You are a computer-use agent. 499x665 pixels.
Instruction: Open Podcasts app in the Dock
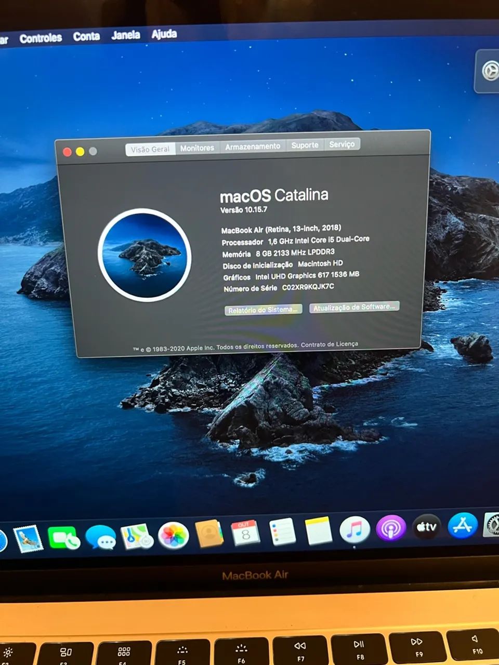pos(391,528)
